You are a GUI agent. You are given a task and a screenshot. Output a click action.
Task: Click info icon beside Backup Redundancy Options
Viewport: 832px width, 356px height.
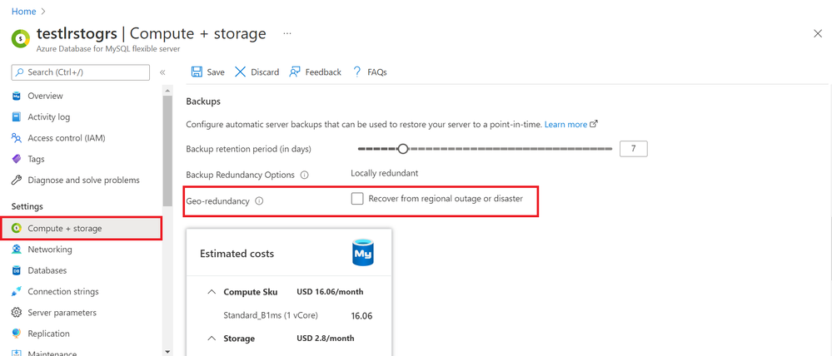click(x=304, y=175)
